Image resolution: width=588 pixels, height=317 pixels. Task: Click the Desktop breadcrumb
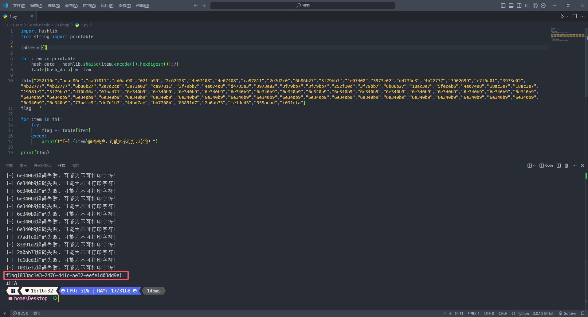pos(62,25)
